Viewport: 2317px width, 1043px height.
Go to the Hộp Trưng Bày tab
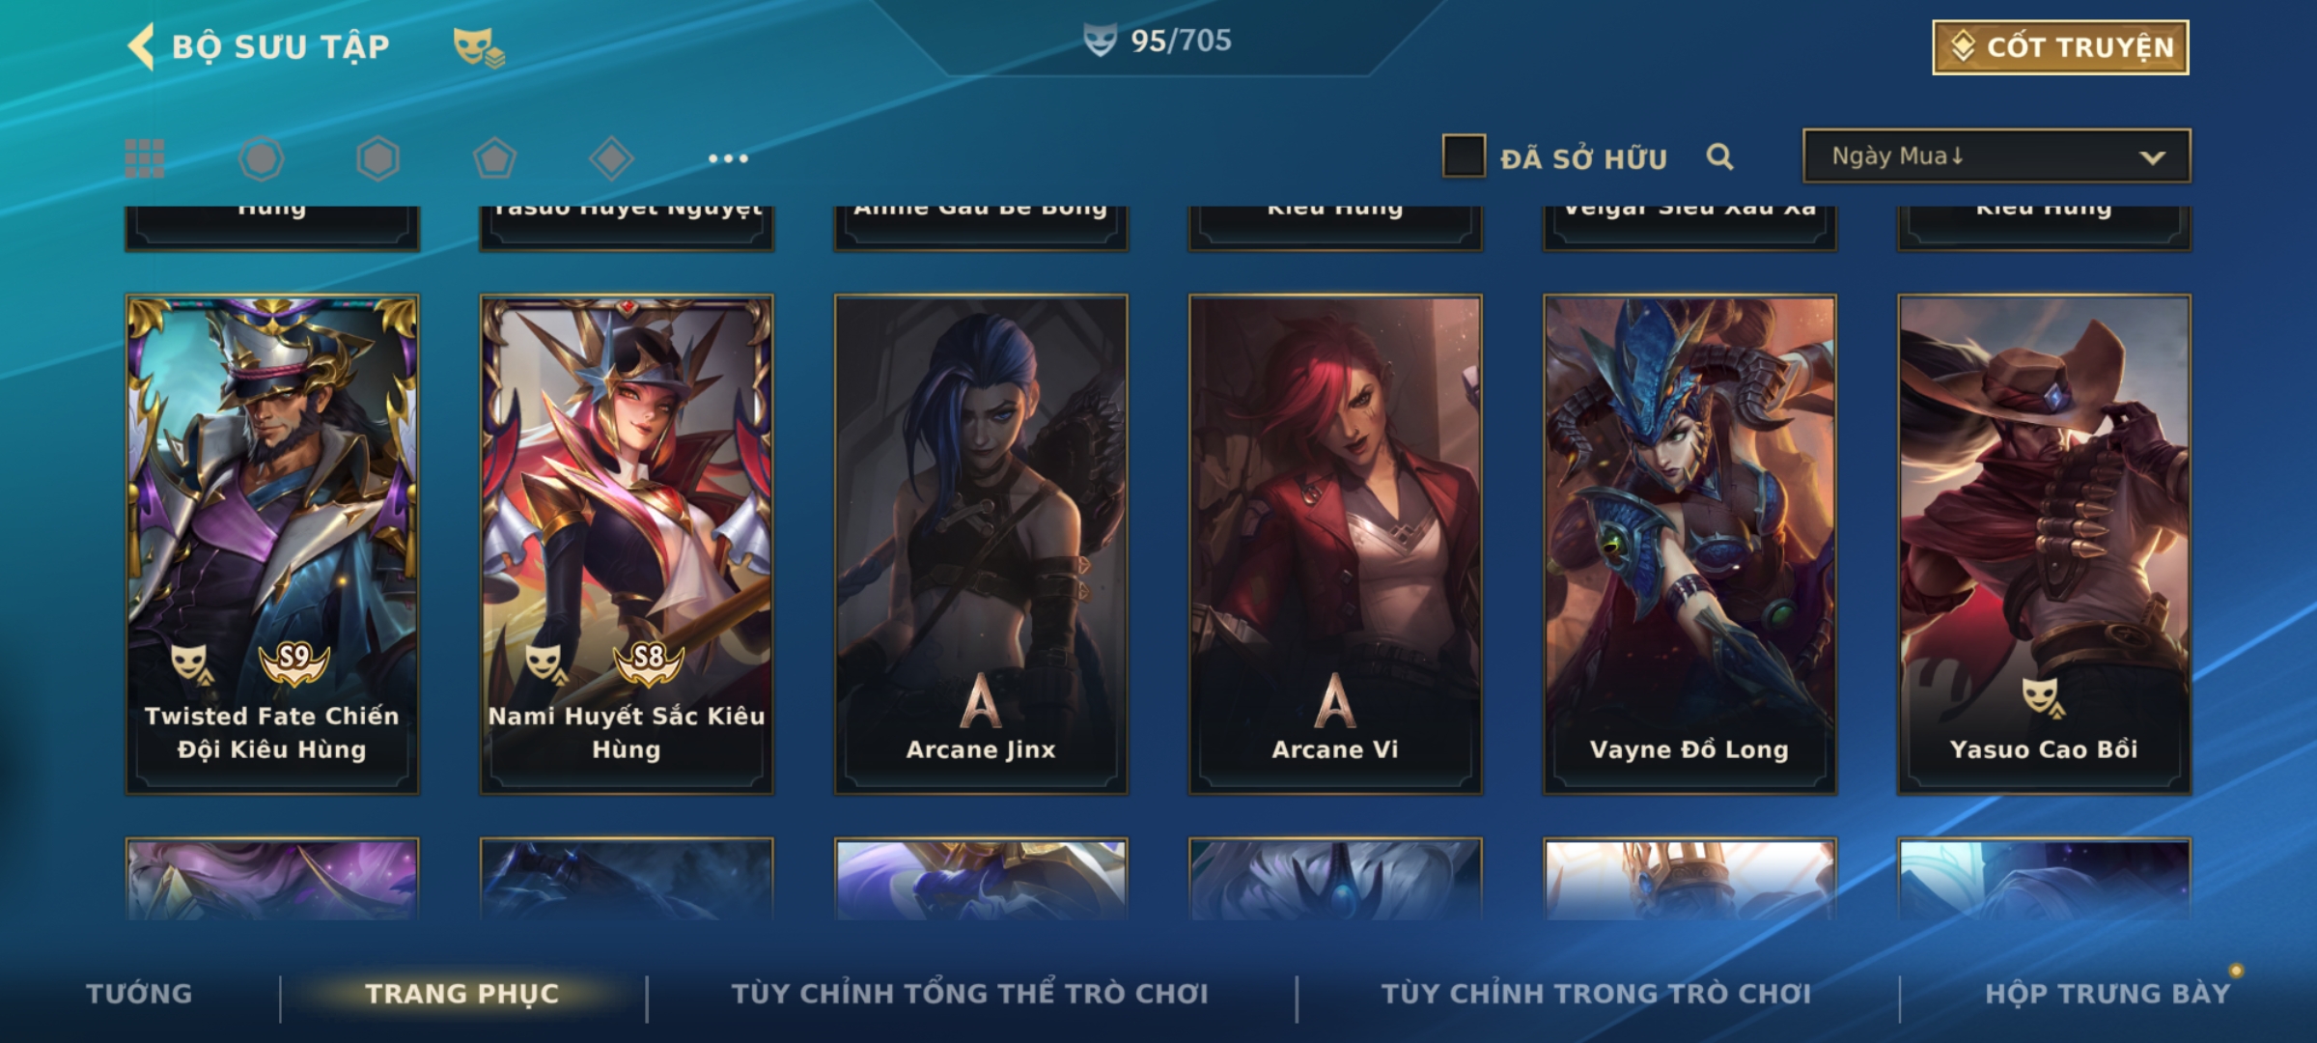pyautogui.click(x=2108, y=993)
